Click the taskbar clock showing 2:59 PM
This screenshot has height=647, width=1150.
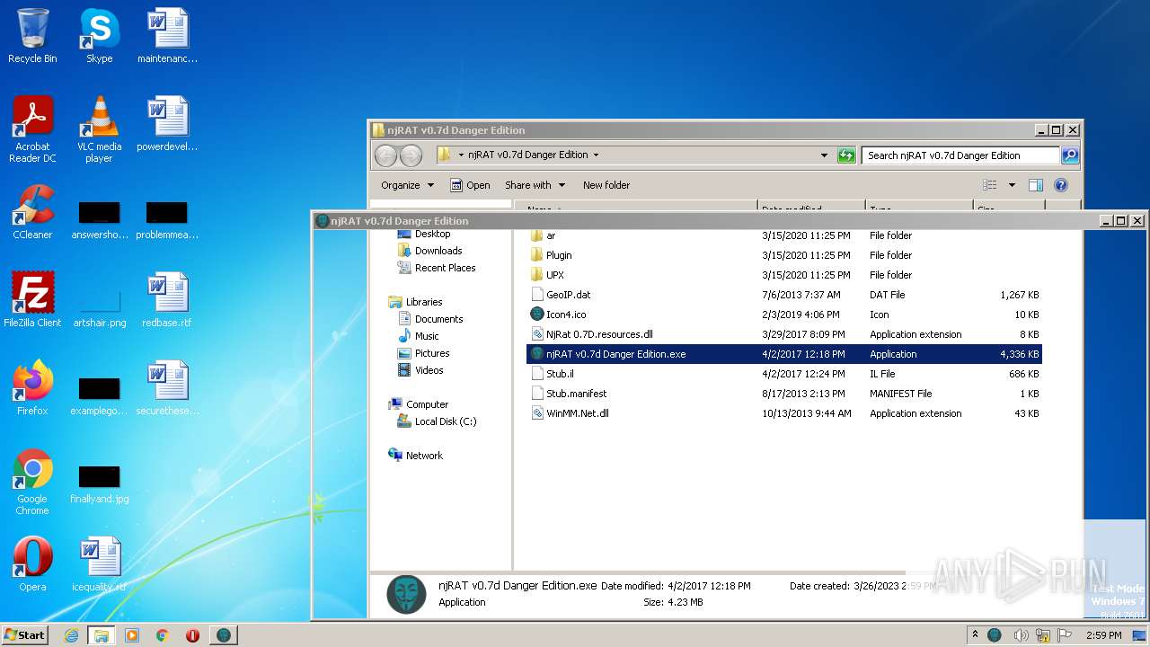(x=1103, y=635)
